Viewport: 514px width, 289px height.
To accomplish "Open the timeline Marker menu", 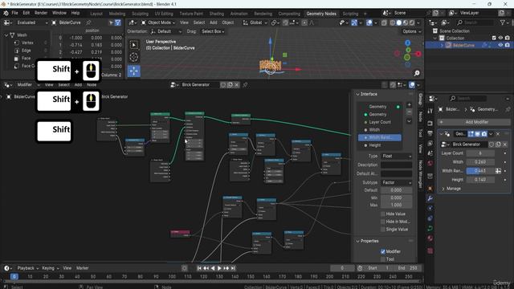I will click(x=82, y=268).
